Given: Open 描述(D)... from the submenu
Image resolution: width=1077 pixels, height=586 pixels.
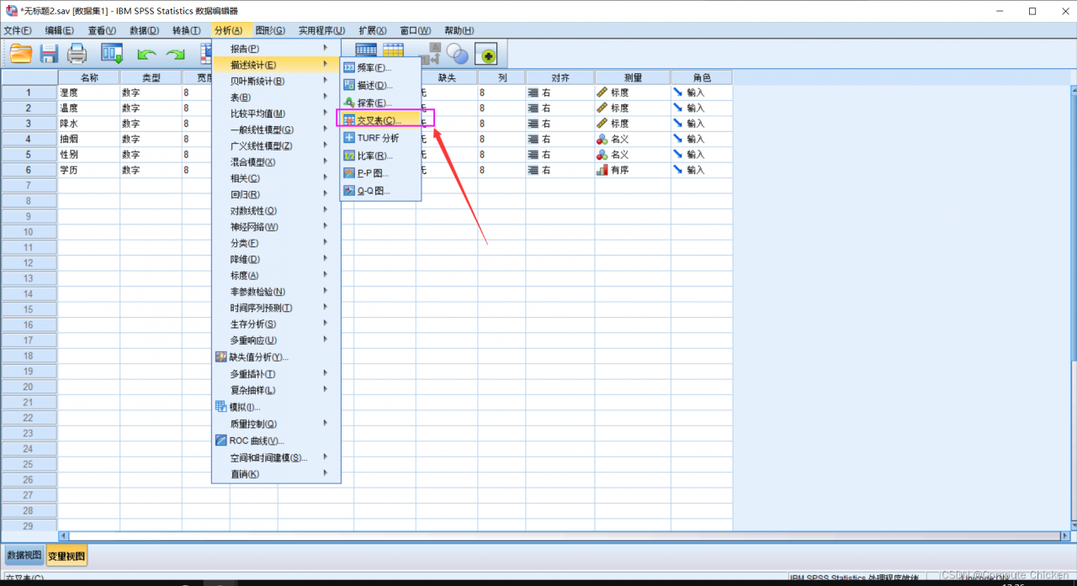Looking at the screenshot, I should point(380,85).
